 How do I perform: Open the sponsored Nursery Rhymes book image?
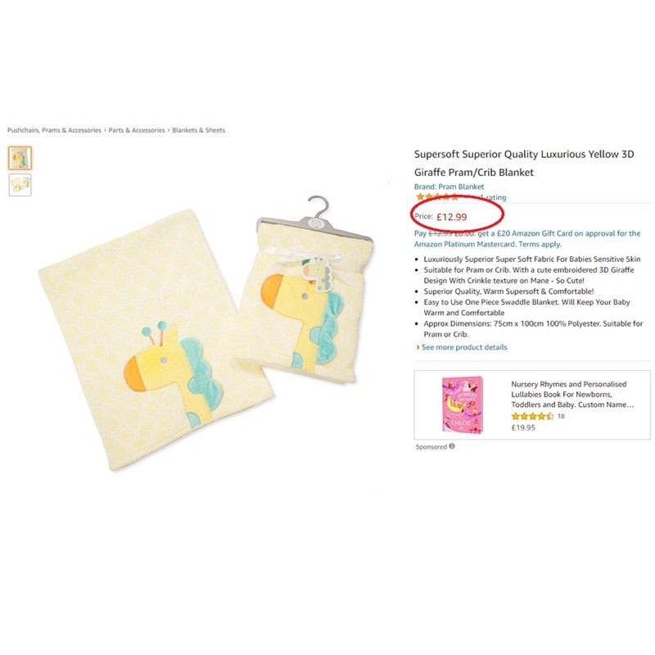pyautogui.click(x=463, y=404)
